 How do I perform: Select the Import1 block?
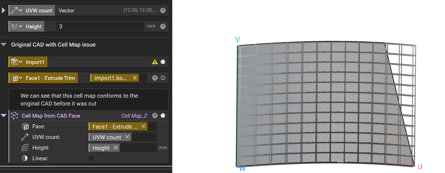pyautogui.click(x=35, y=62)
